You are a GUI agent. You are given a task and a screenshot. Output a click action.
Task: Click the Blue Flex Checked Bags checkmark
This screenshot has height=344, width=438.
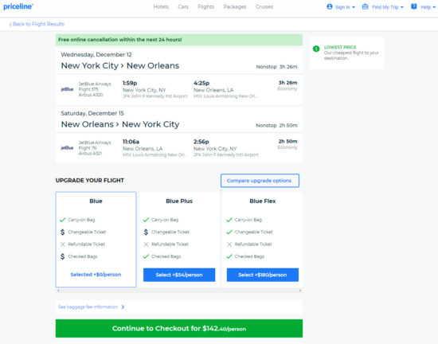(229, 256)
